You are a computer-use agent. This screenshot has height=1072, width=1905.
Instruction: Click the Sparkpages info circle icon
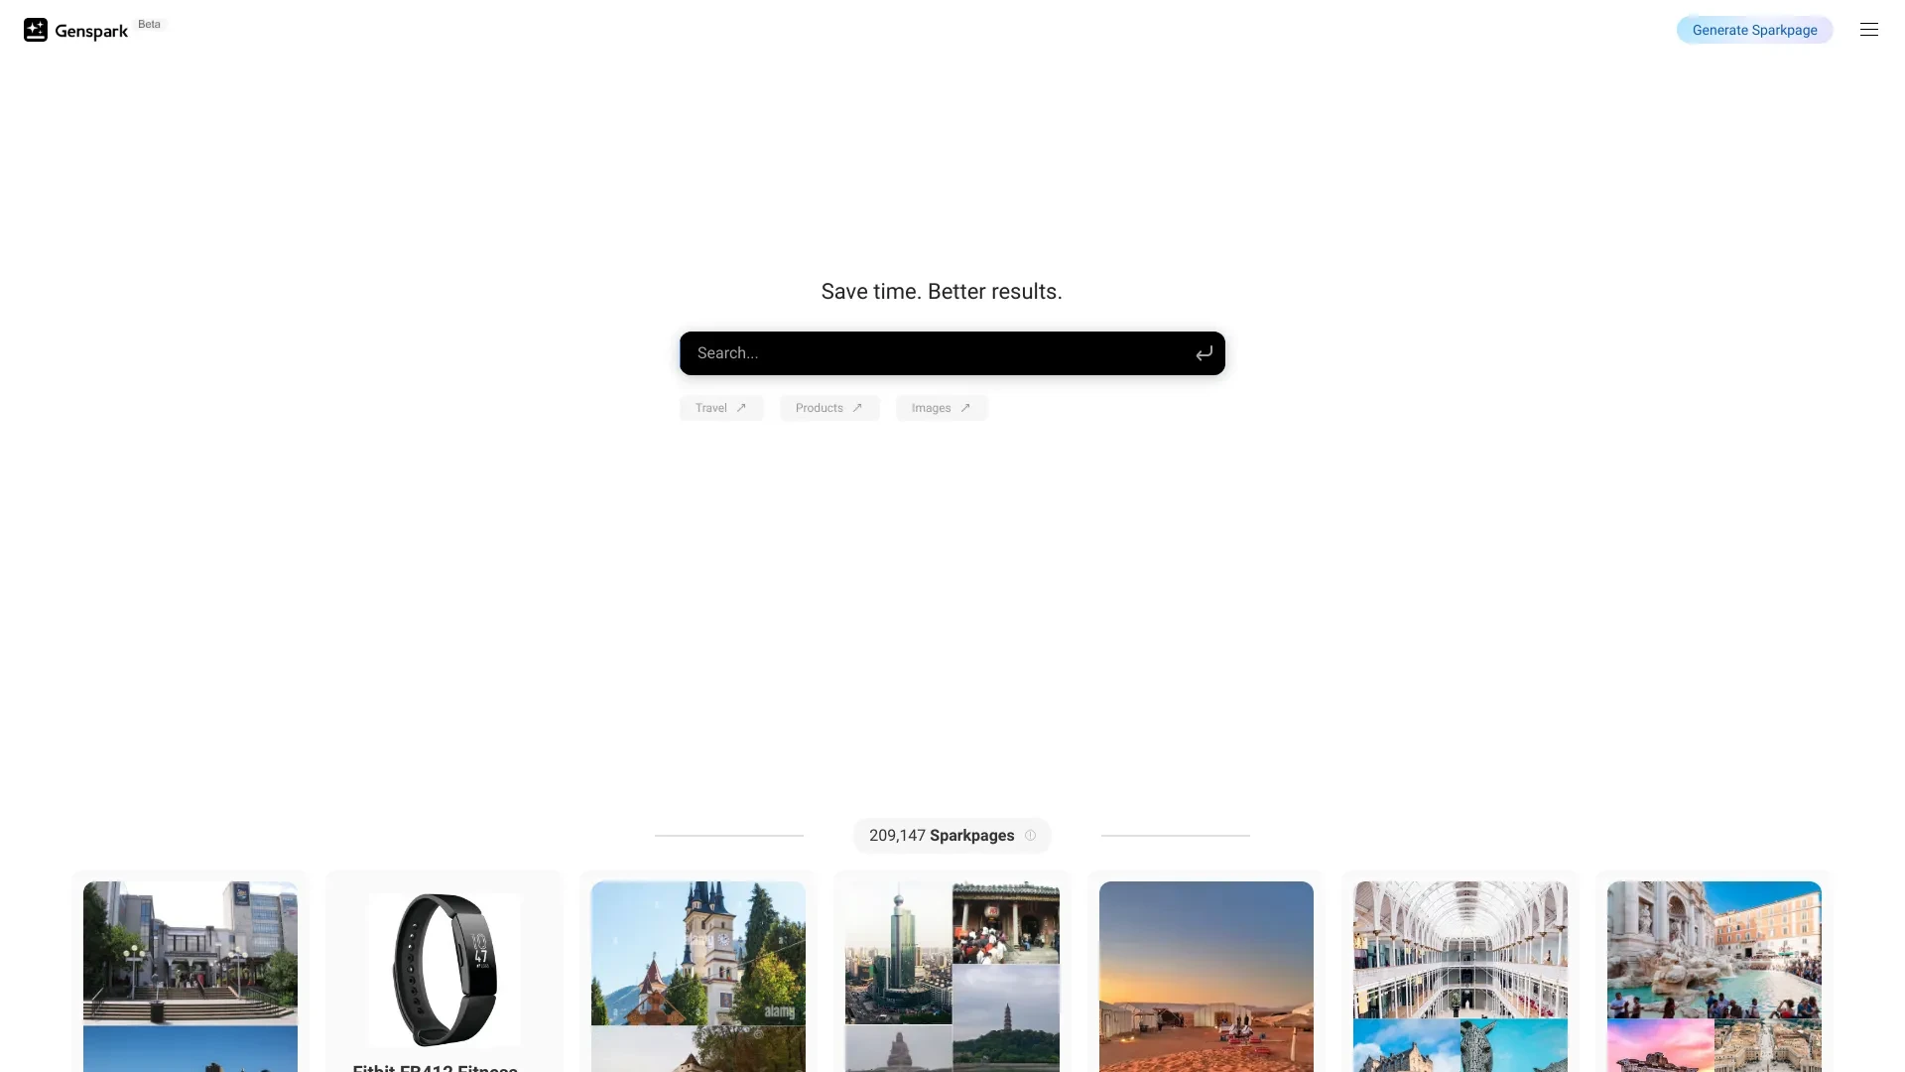click(x=1031, y=835)
